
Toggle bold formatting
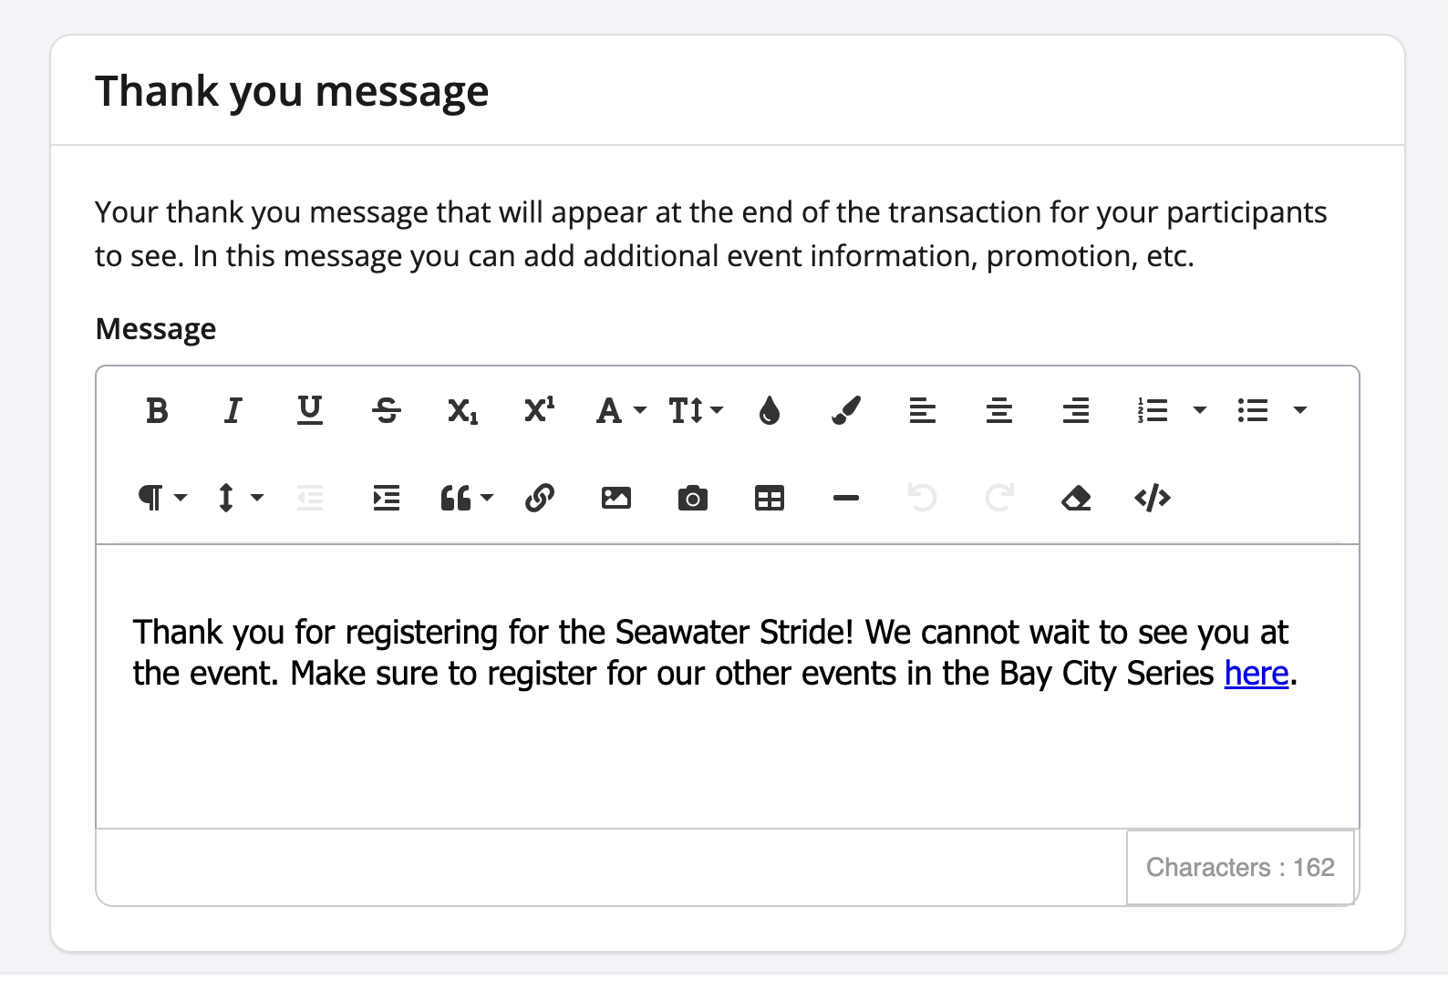click(x=157, y=411)
